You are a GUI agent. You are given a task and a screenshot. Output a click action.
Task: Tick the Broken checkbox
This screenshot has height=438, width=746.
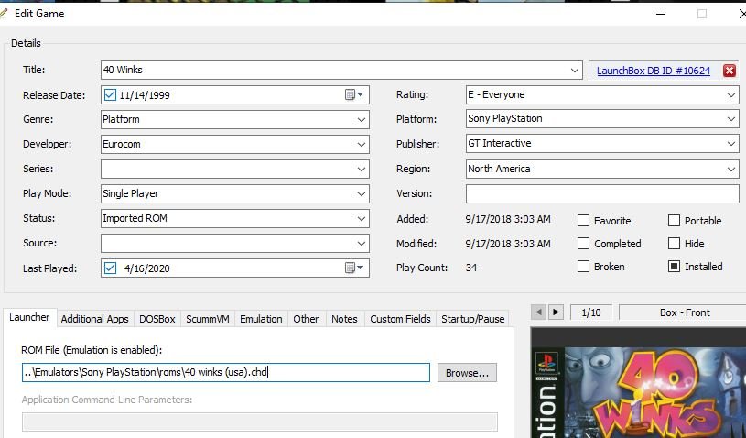coord(583,266)
